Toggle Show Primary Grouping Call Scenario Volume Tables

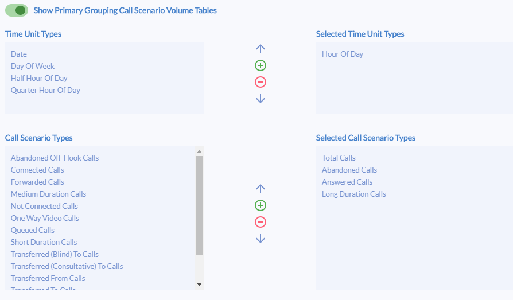pyautogui.click(x=17, y=10)
